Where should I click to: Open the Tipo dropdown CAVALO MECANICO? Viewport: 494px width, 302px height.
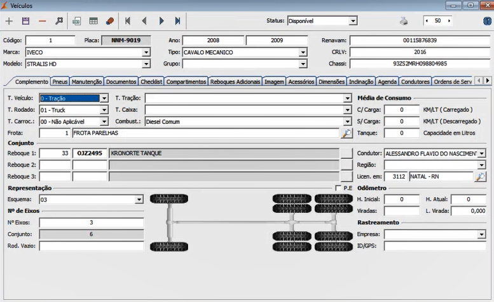[x=303, y=52]
